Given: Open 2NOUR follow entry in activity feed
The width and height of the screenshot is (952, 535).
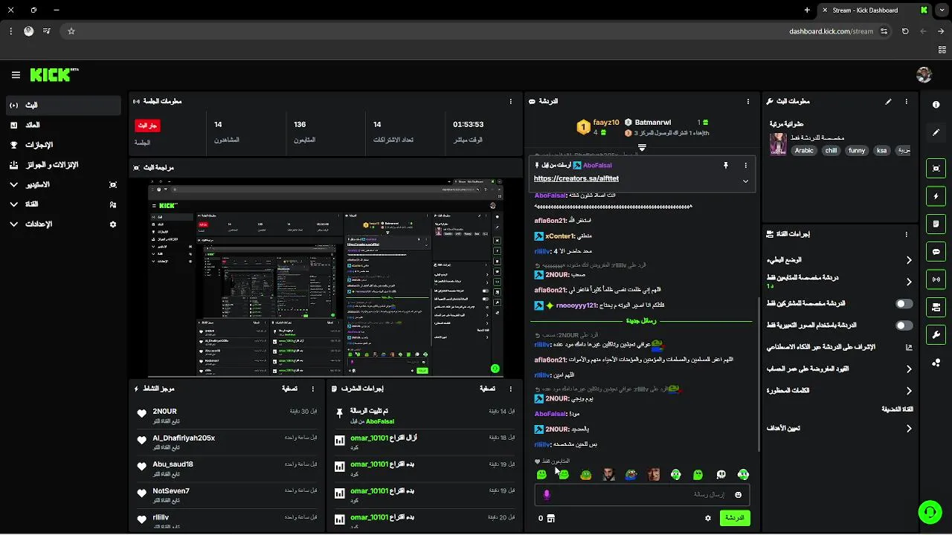Looking at the screenshot, I should point(225,415).
